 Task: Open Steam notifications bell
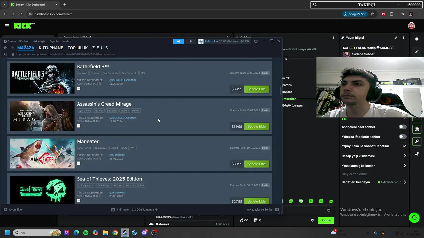point(191,41)
